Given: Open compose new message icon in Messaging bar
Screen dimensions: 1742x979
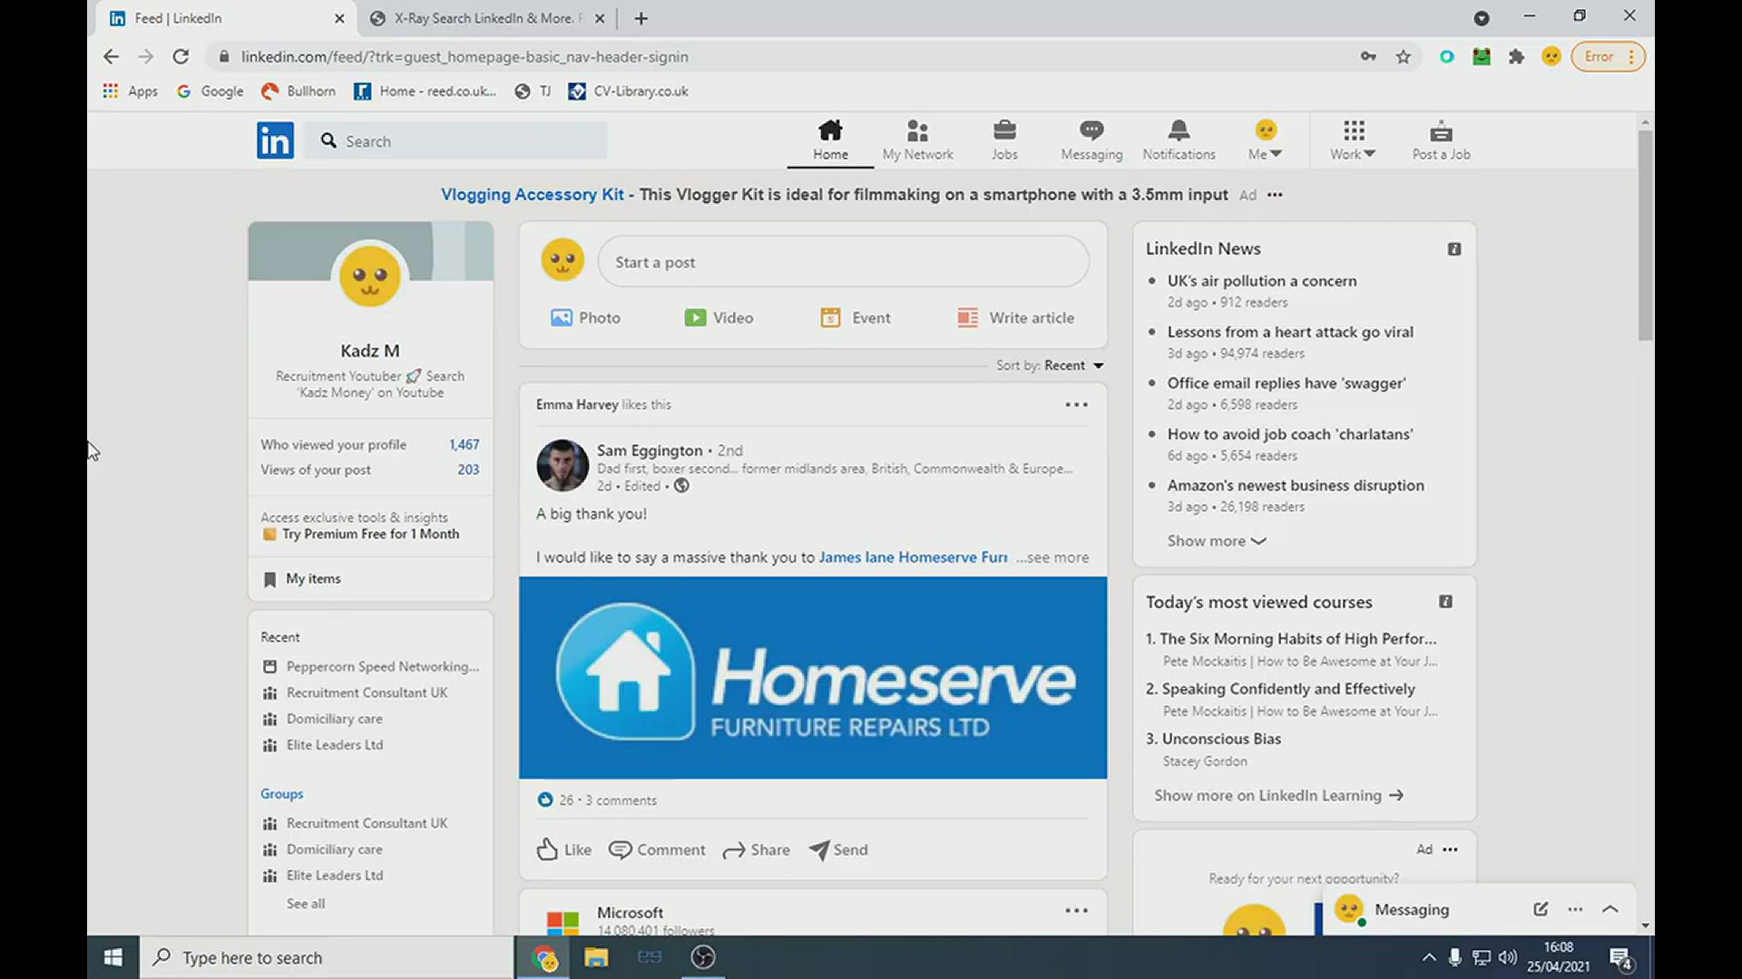Looking at the screenshot, I should point(1541,909).
